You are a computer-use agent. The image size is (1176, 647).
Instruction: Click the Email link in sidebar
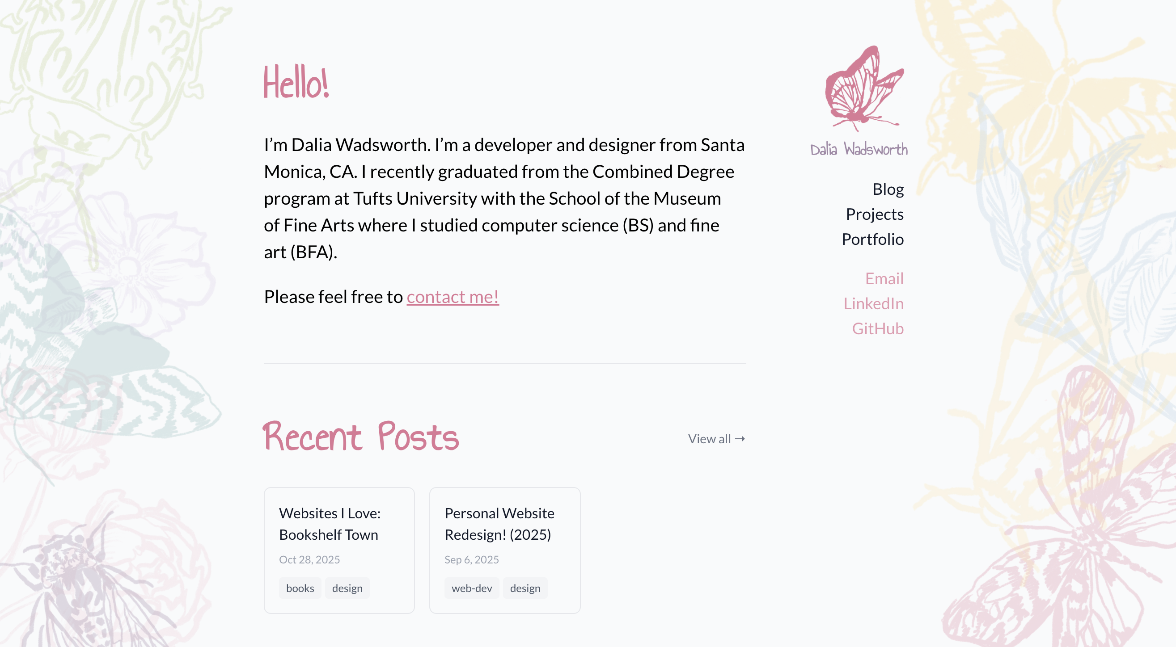click(x=884, y=278)
